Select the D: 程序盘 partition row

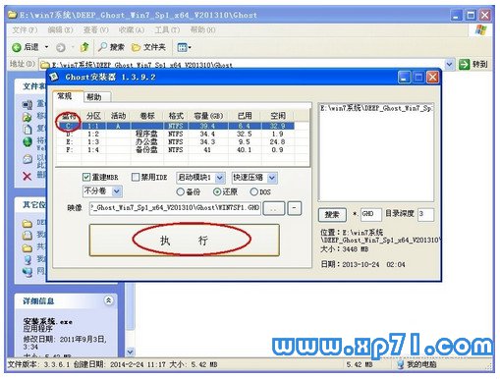pos(176,135)
